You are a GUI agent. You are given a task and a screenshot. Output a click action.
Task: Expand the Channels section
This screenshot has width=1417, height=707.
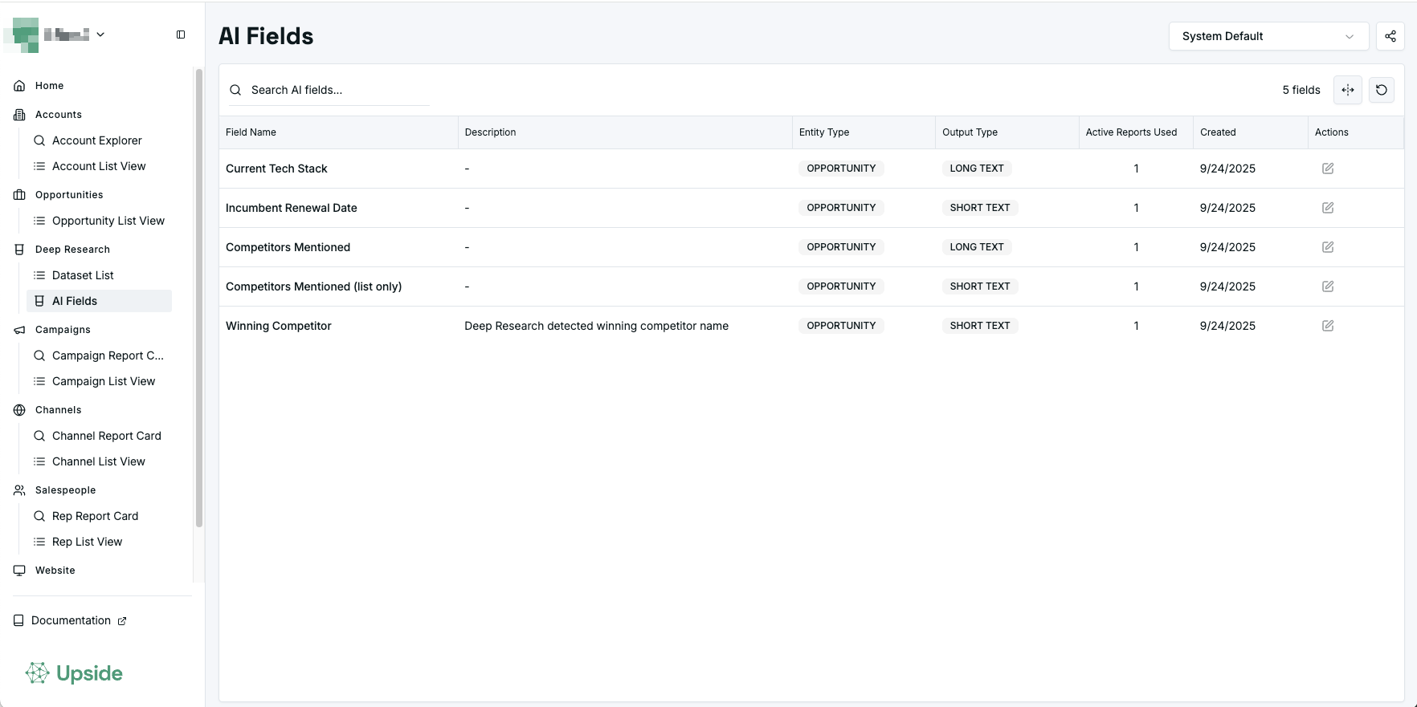tap(58, 410)
